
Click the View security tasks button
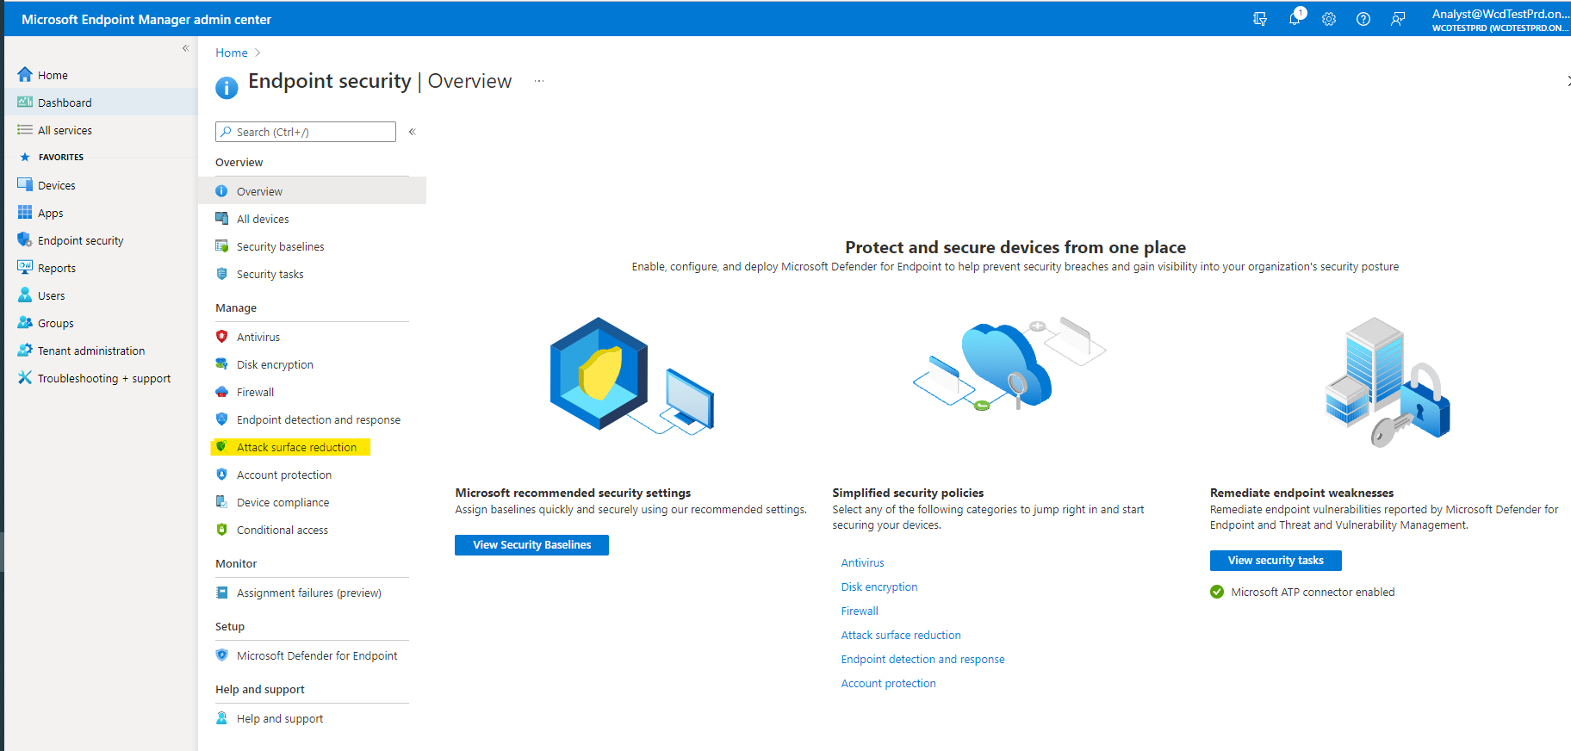click(x=1275, y=561)
